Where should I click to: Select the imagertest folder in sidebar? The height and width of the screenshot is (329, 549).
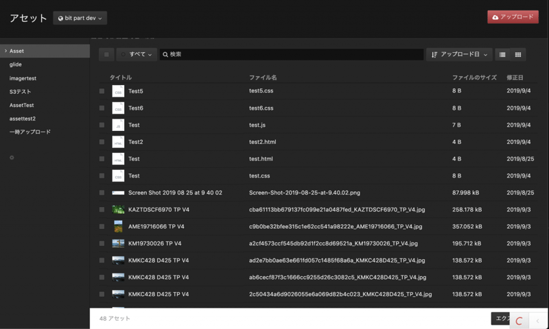pos(23,78)
